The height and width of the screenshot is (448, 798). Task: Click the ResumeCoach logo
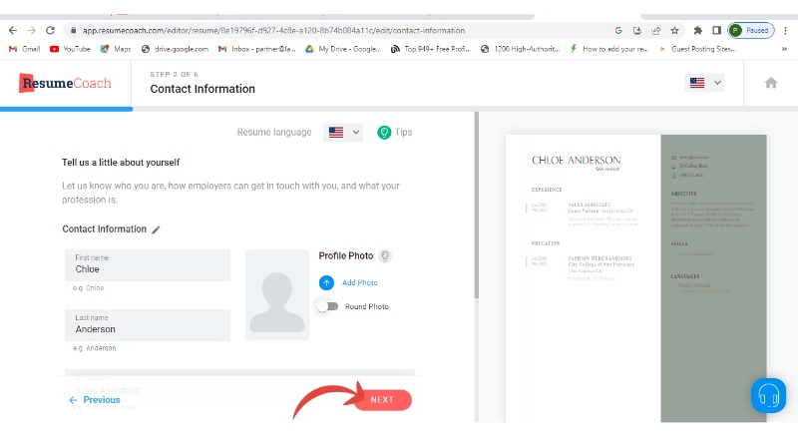[66, 83]
